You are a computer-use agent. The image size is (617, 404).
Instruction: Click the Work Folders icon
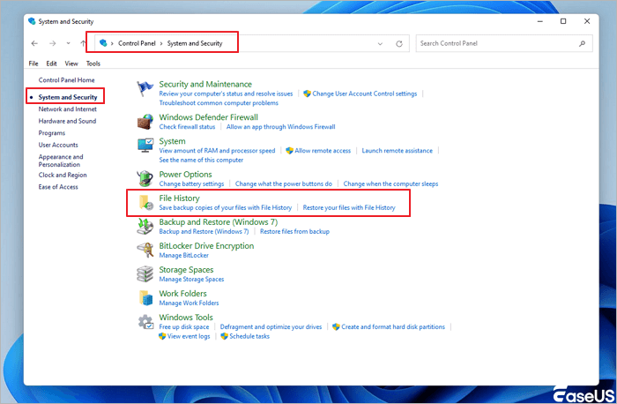(146, 298)
